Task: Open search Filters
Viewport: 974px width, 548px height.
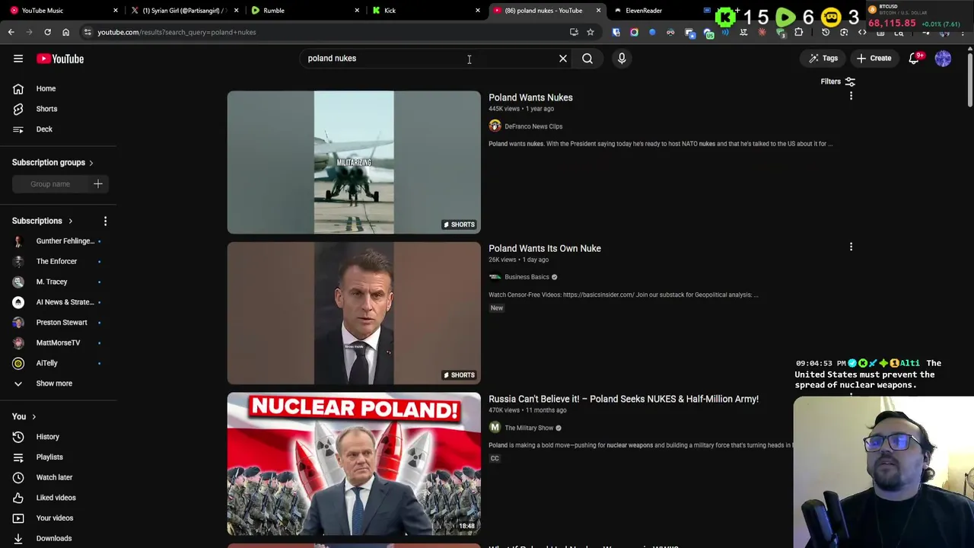Action: click(838, 81)
